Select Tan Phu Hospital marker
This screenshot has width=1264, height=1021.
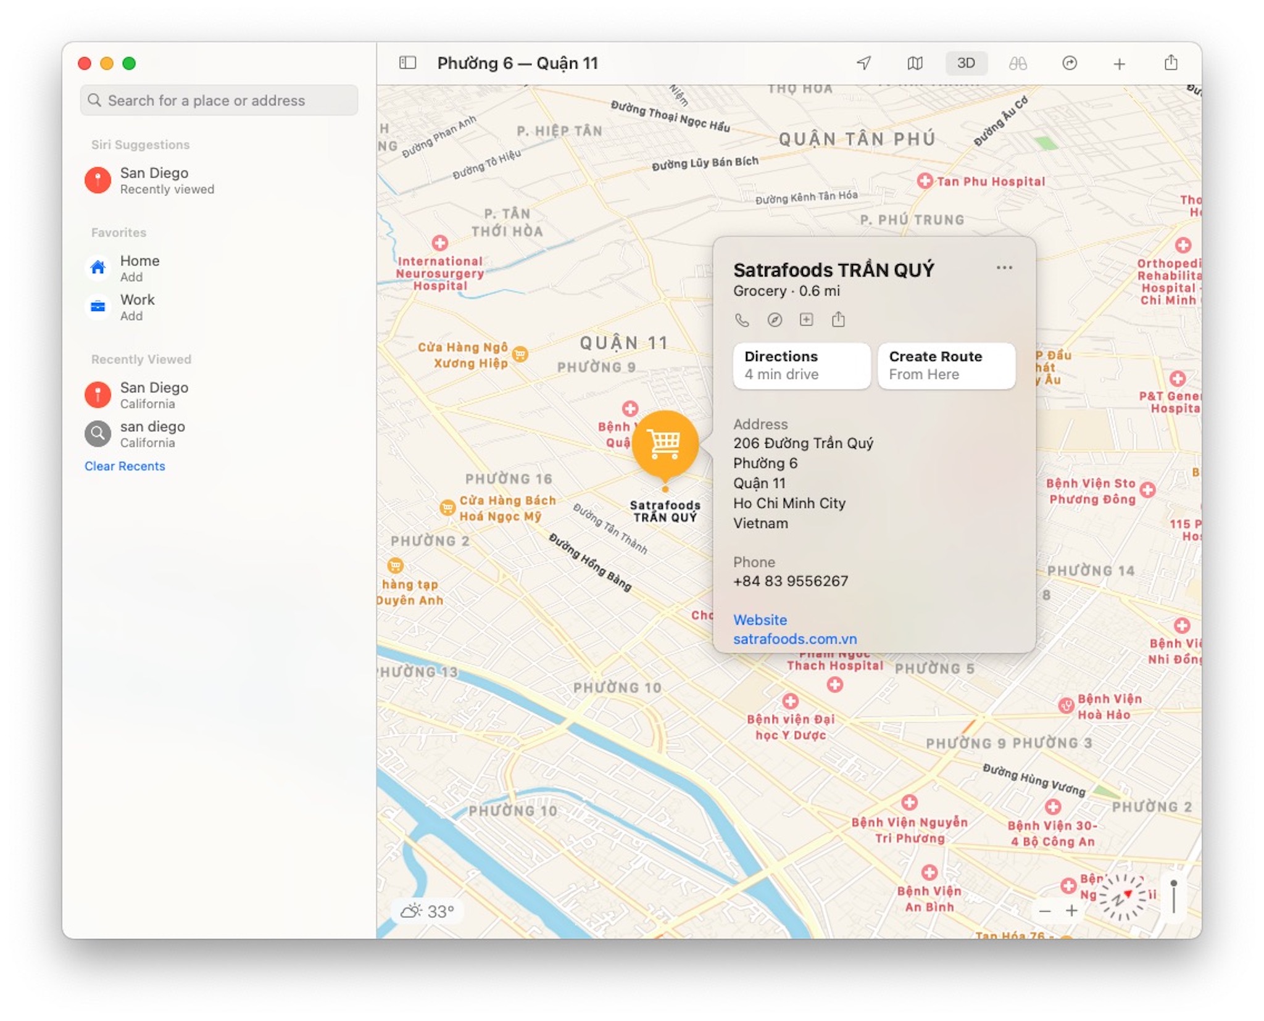(924, 181)
